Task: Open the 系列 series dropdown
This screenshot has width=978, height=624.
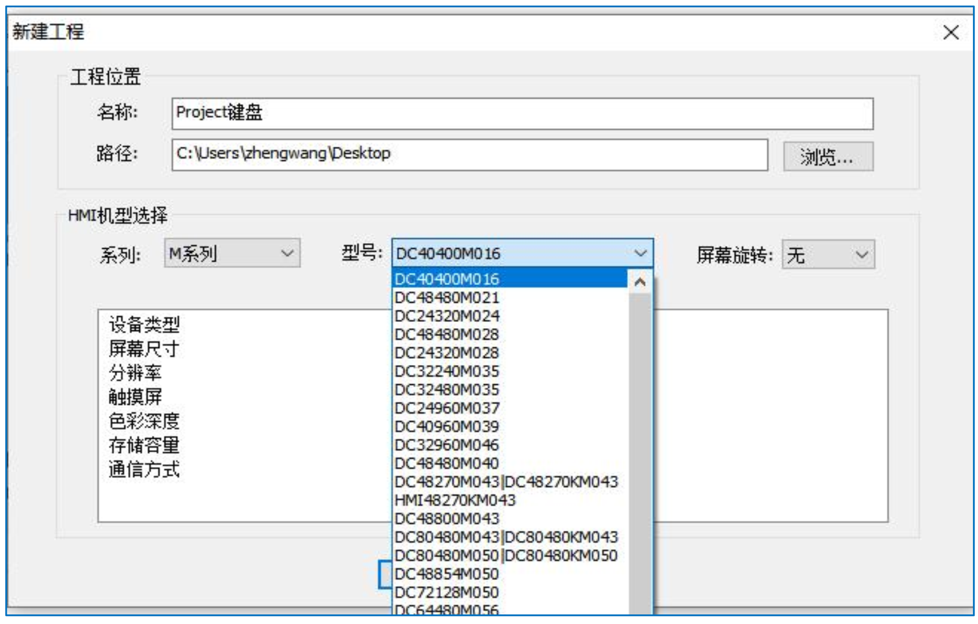Action: pos(232,253)
